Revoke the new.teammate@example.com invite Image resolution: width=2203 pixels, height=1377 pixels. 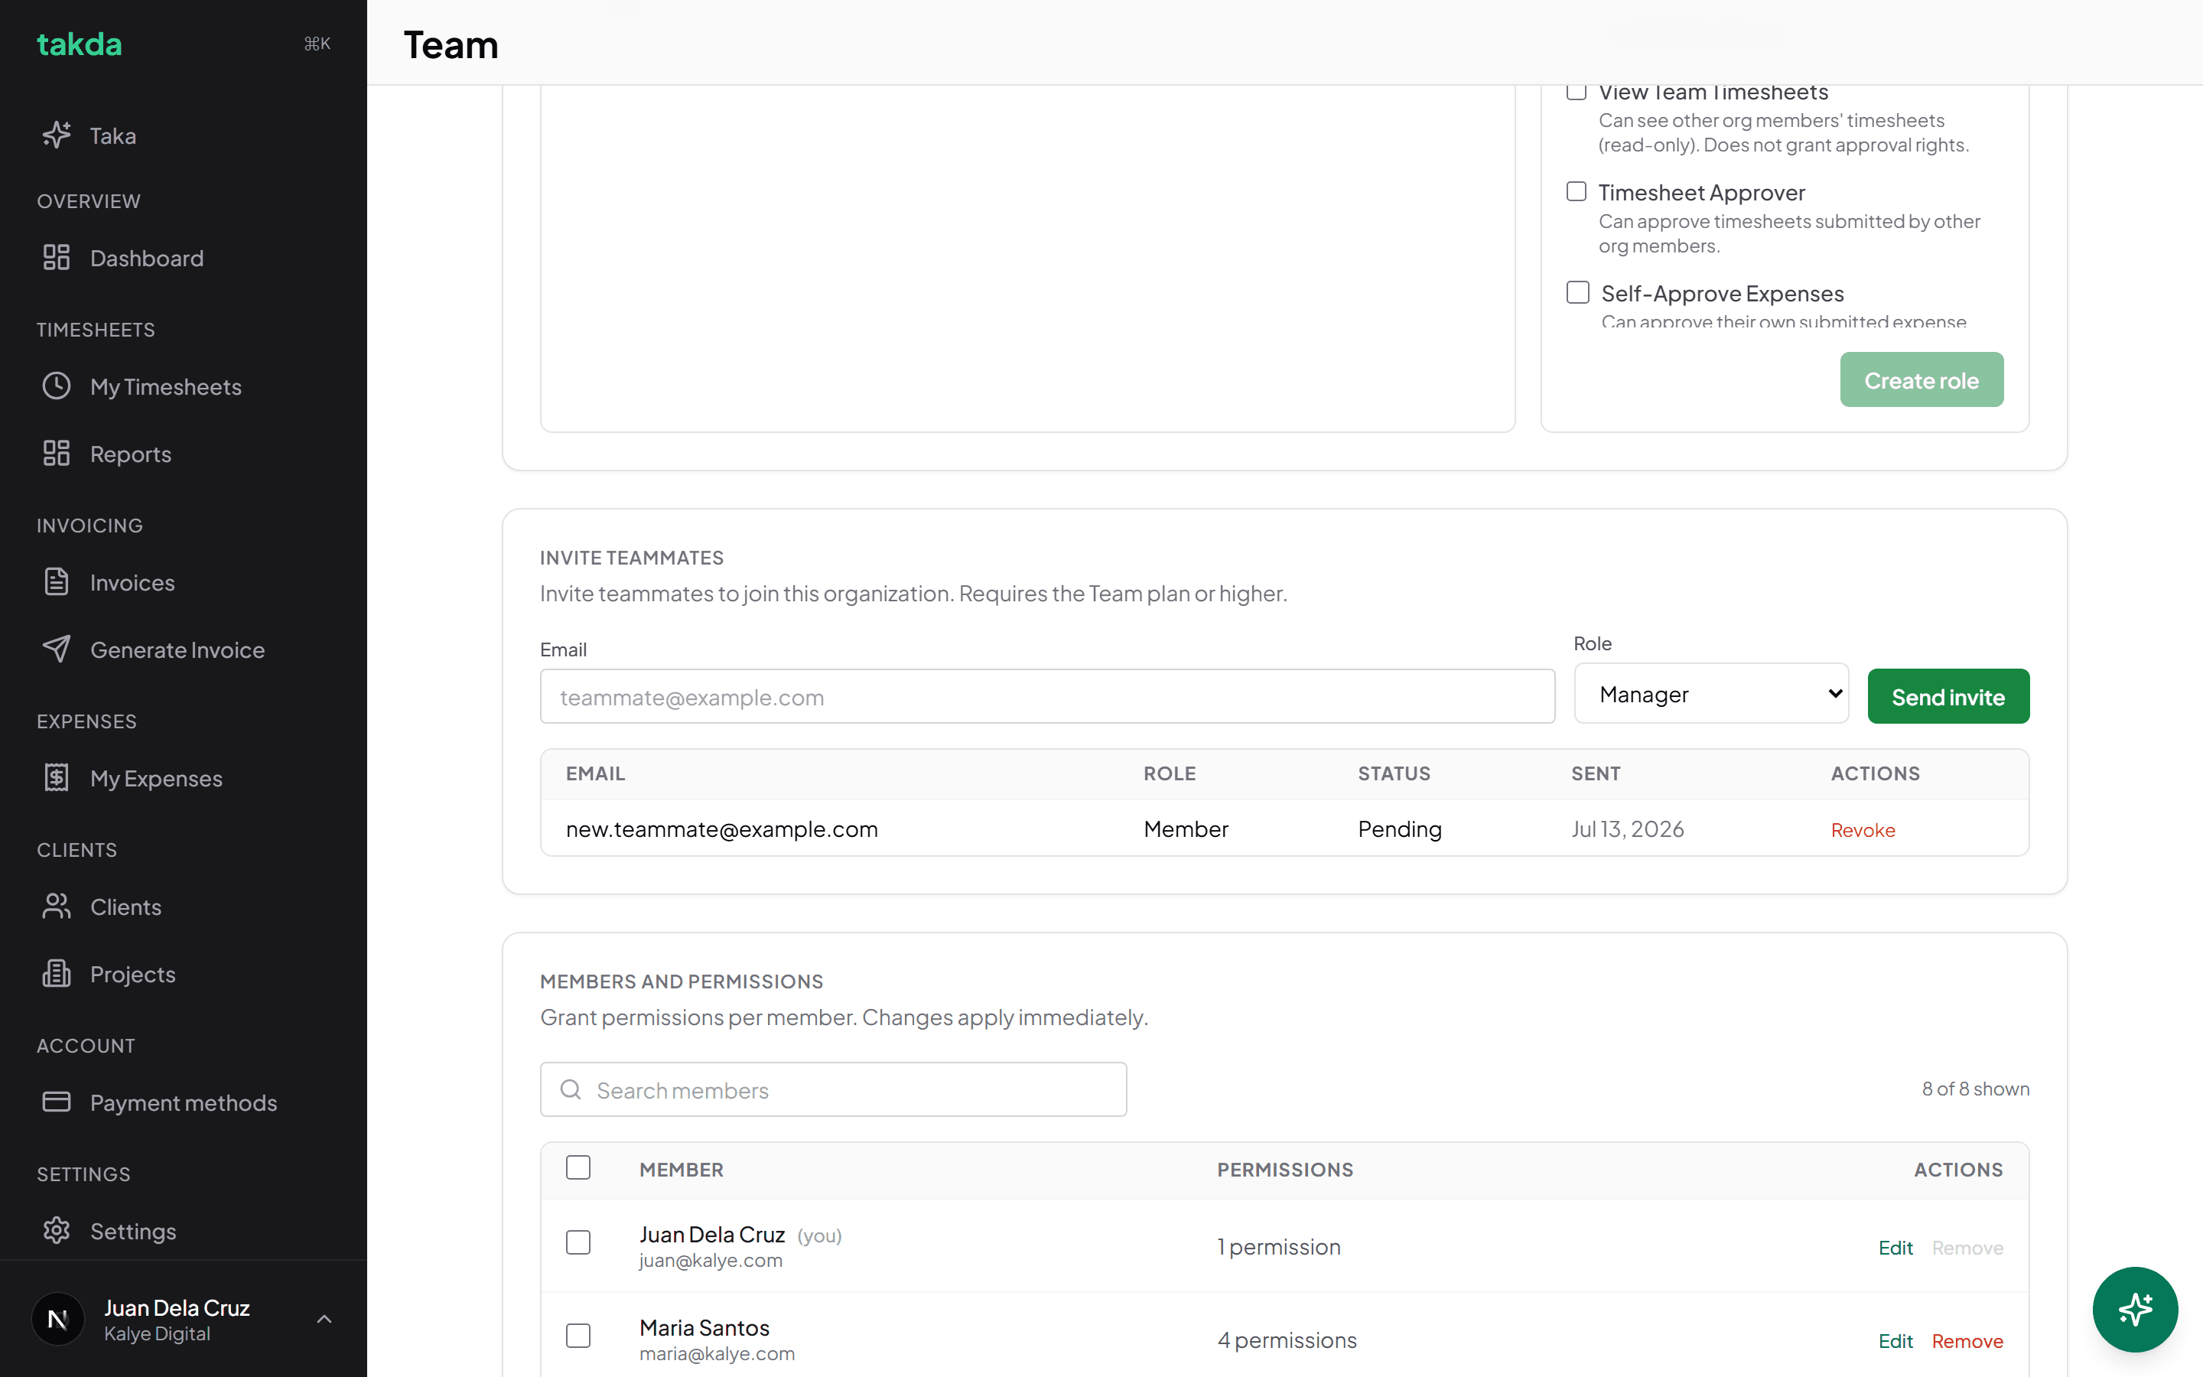[x=1863, y=830]
